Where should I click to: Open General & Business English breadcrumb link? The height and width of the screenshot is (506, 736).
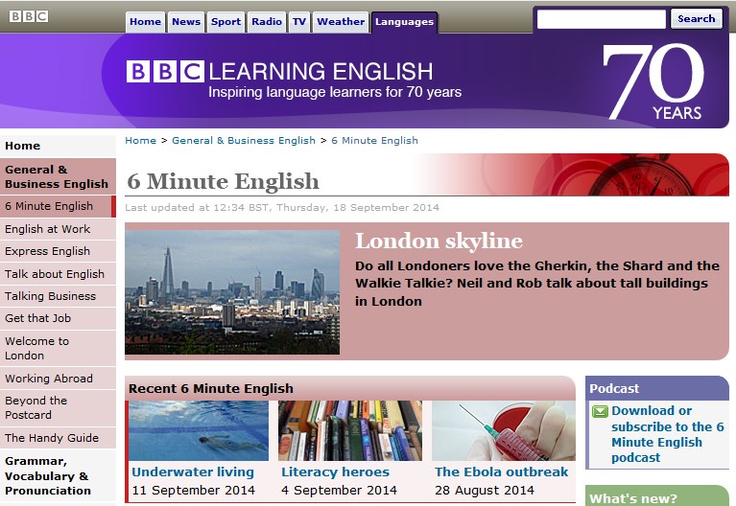click(244, 140)
